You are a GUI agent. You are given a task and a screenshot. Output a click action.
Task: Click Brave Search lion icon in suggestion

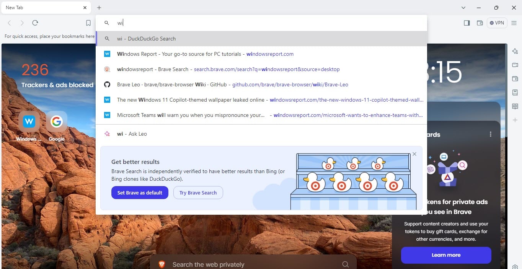point(107,69)
